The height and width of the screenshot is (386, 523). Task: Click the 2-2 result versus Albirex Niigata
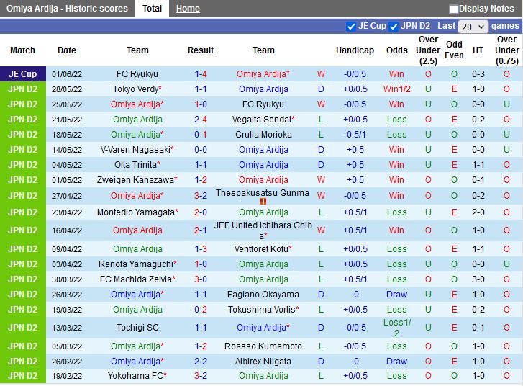201,361
